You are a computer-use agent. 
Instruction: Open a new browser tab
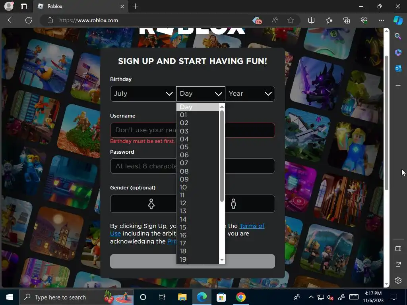coord(135,6)
